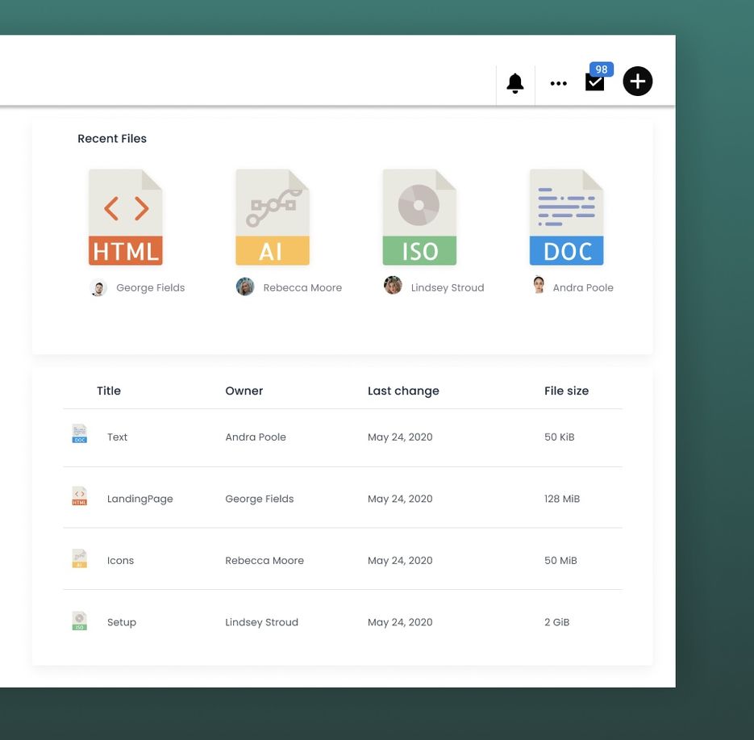The height and width of the screenshot is (740, 754).
Task: Click the 50 MiB file size
Action: (x=560, y=561)
